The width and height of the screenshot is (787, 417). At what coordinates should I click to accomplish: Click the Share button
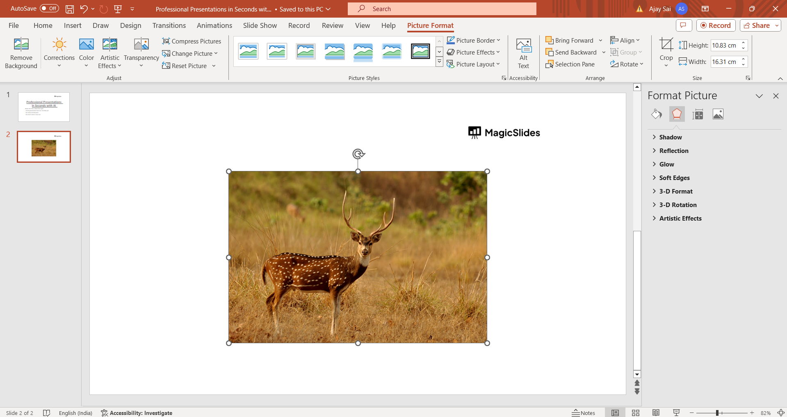(757, 25)
